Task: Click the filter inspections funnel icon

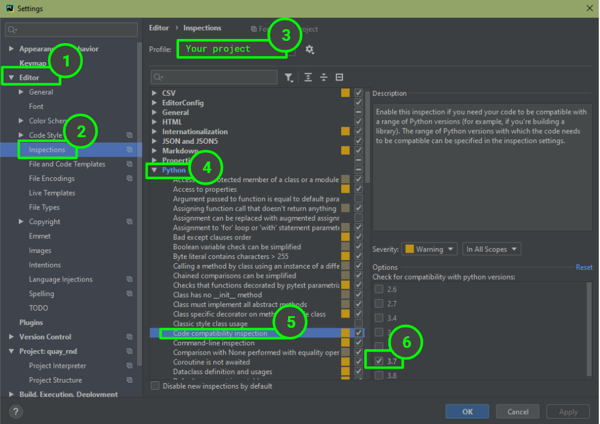Action: [x=289, y=77]
